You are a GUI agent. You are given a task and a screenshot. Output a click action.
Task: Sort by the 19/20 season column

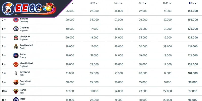[94, 3]
